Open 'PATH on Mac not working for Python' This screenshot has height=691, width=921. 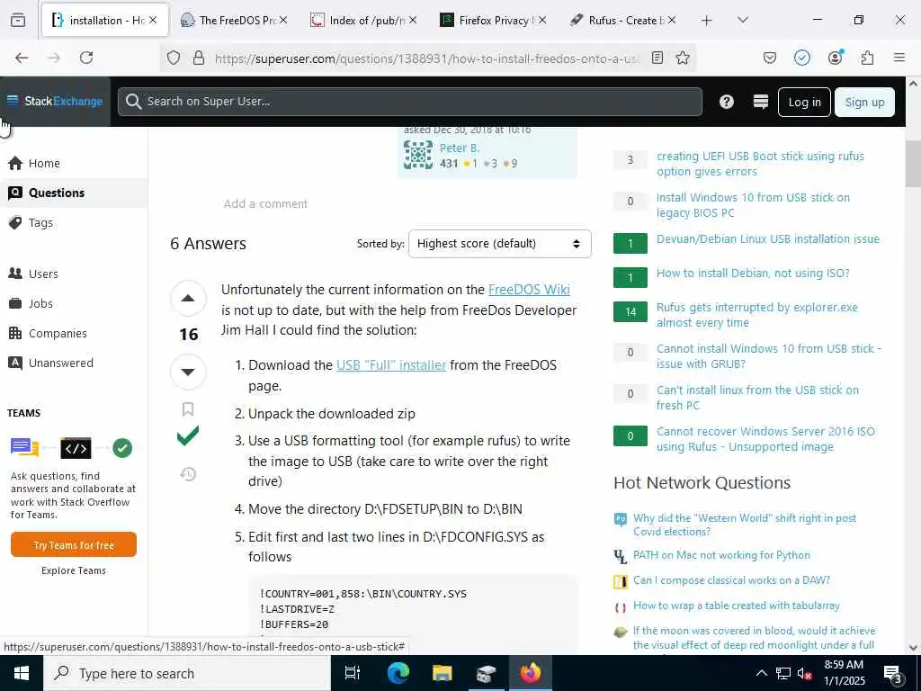(721, 555)
